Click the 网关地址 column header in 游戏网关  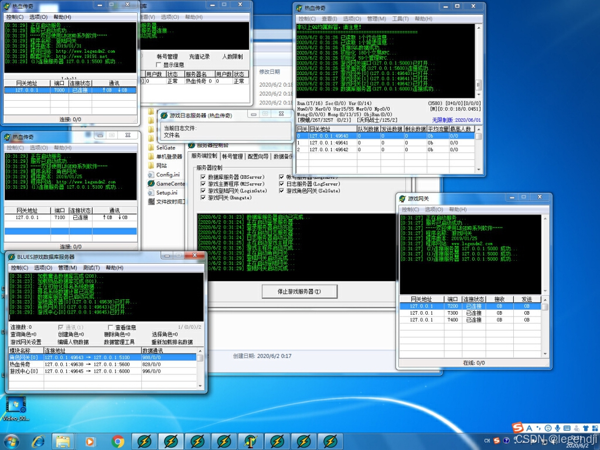tap(421, 299)
